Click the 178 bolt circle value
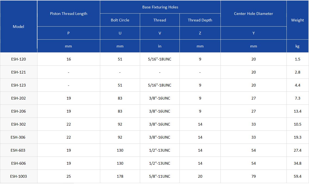The width and height of the screenshot is (309, 185). (120, 176)
